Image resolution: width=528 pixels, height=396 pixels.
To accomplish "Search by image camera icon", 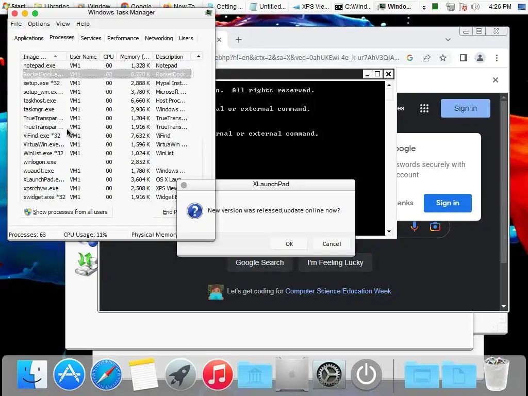I will click(435, 227).
